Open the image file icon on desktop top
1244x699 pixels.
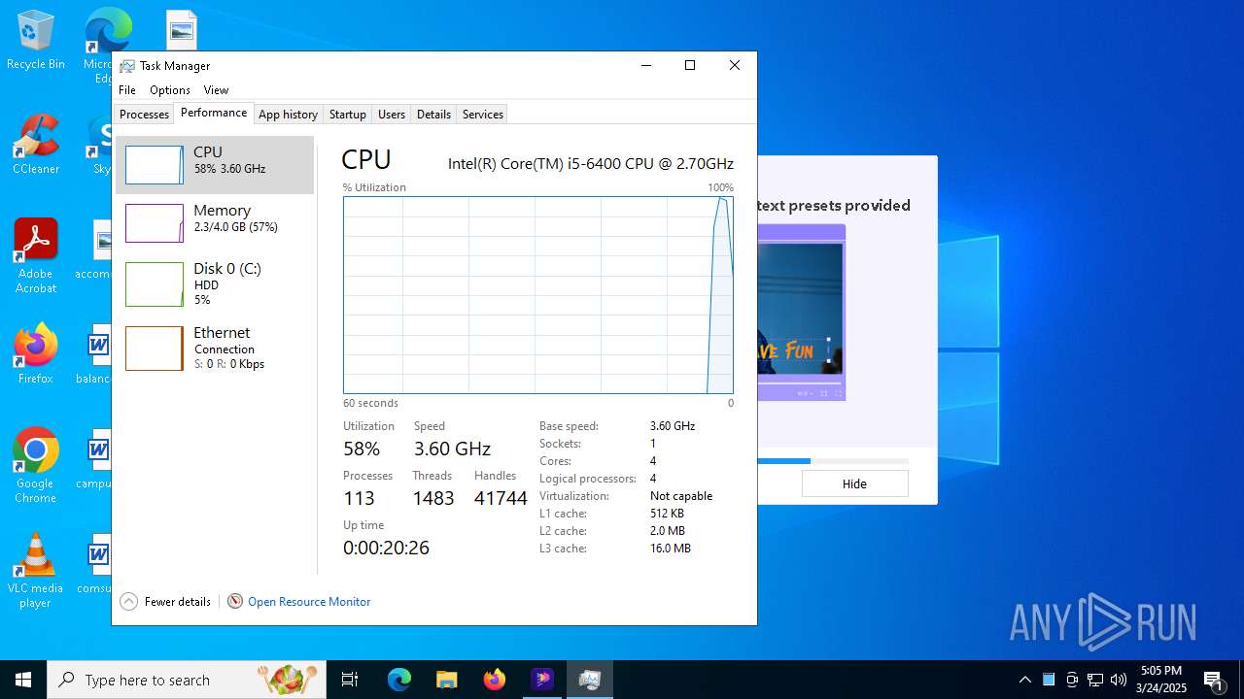click(x=182, y=30)
